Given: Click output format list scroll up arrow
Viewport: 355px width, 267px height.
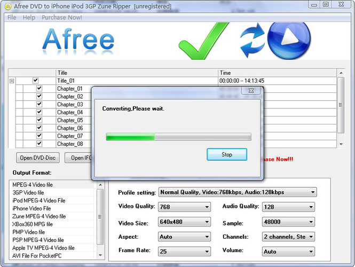Looking at the screenshot, I should pos(100,185).
